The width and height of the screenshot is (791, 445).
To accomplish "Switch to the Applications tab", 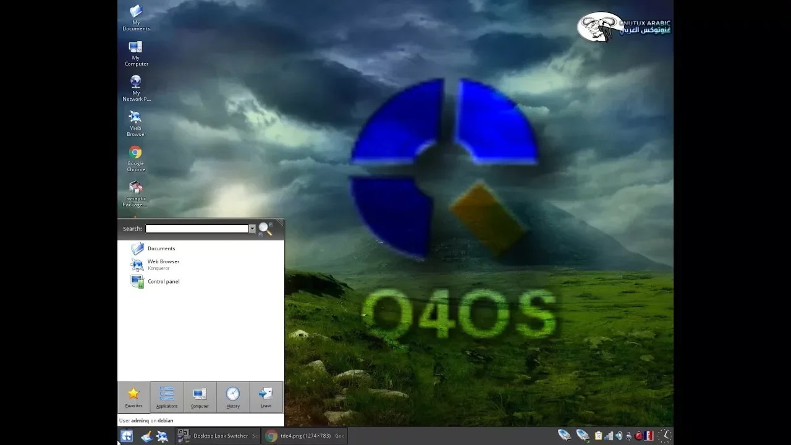I will pos(167,397).
